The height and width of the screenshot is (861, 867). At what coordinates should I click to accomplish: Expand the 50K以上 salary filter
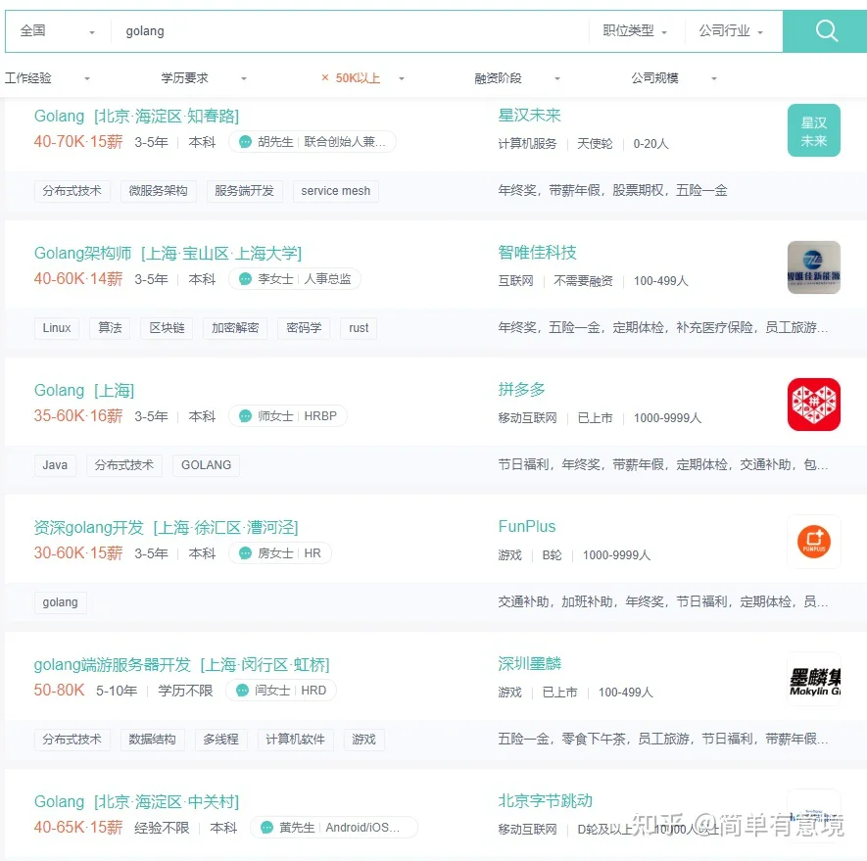[402, 78]
